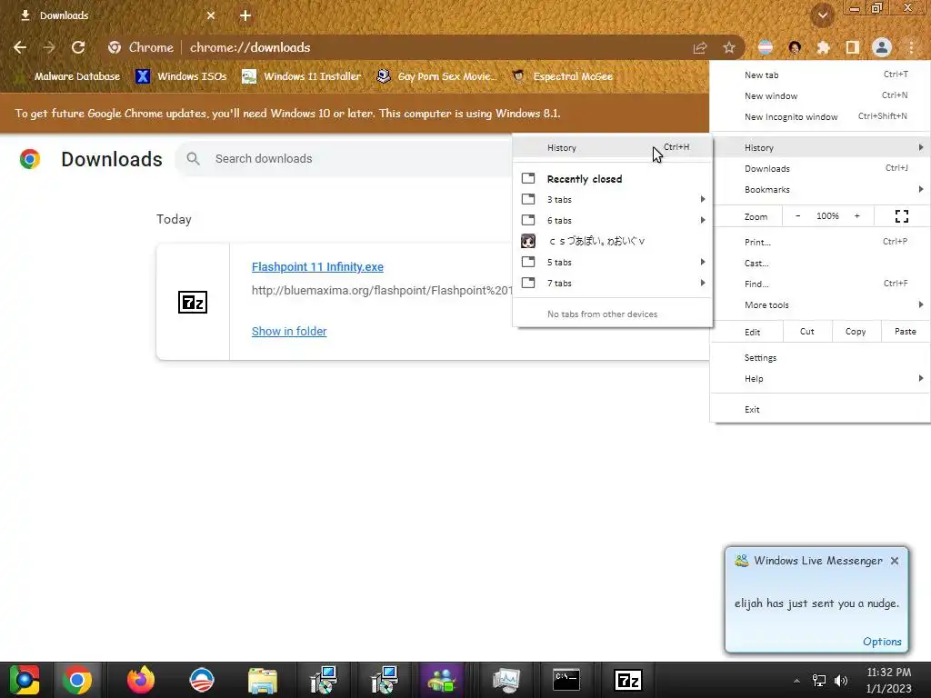Click the volume speaker tray icon
The width and height of the screenshot is (931, 698).
(841, 681)
